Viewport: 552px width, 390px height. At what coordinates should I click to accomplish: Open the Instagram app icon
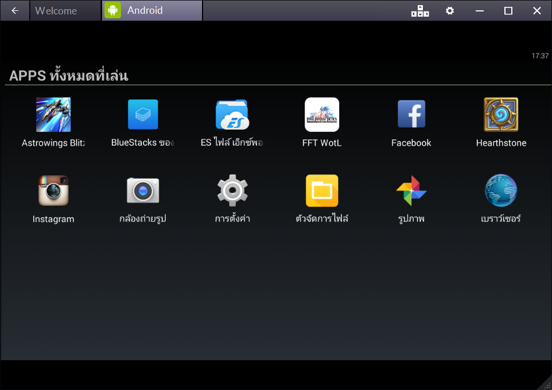click(53, 190)
